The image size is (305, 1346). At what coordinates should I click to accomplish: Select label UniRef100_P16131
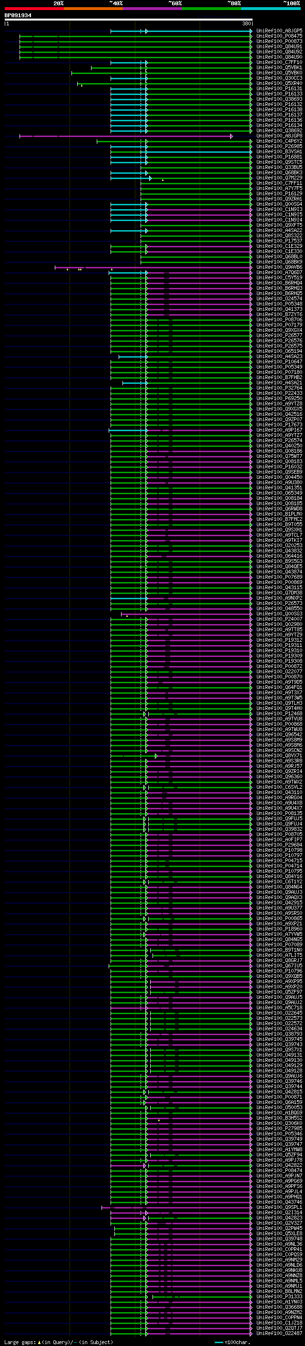click(279, 88)
